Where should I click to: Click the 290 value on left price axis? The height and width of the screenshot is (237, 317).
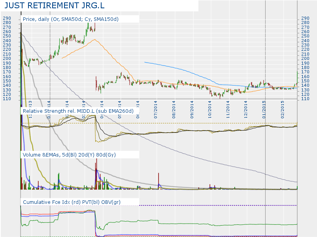tap(7, 18)
